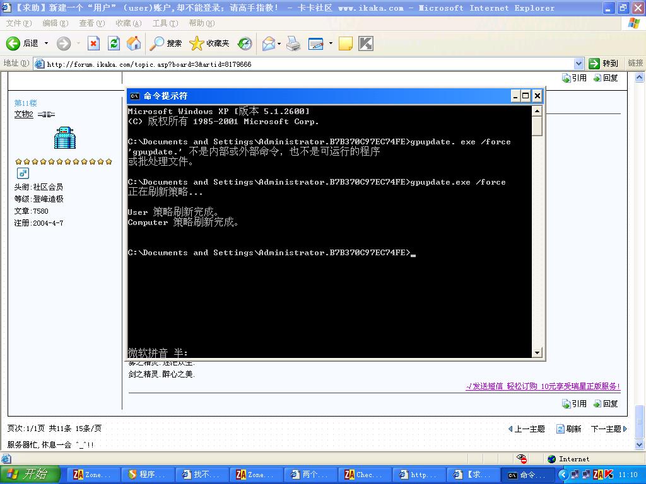
Task: Click the Mail toolbar icon
Action: (268, 43)
